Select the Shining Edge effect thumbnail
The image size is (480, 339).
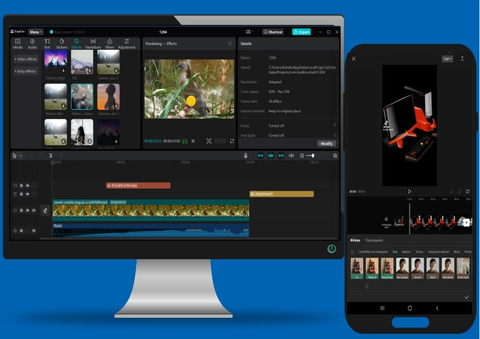pyautogui.click(x=55, y=62)
